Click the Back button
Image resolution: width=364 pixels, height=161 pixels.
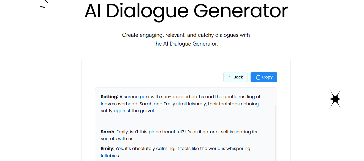(235, 77)
